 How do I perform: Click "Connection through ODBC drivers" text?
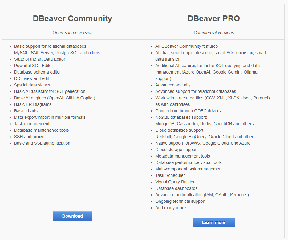click(x=188, y=111)
